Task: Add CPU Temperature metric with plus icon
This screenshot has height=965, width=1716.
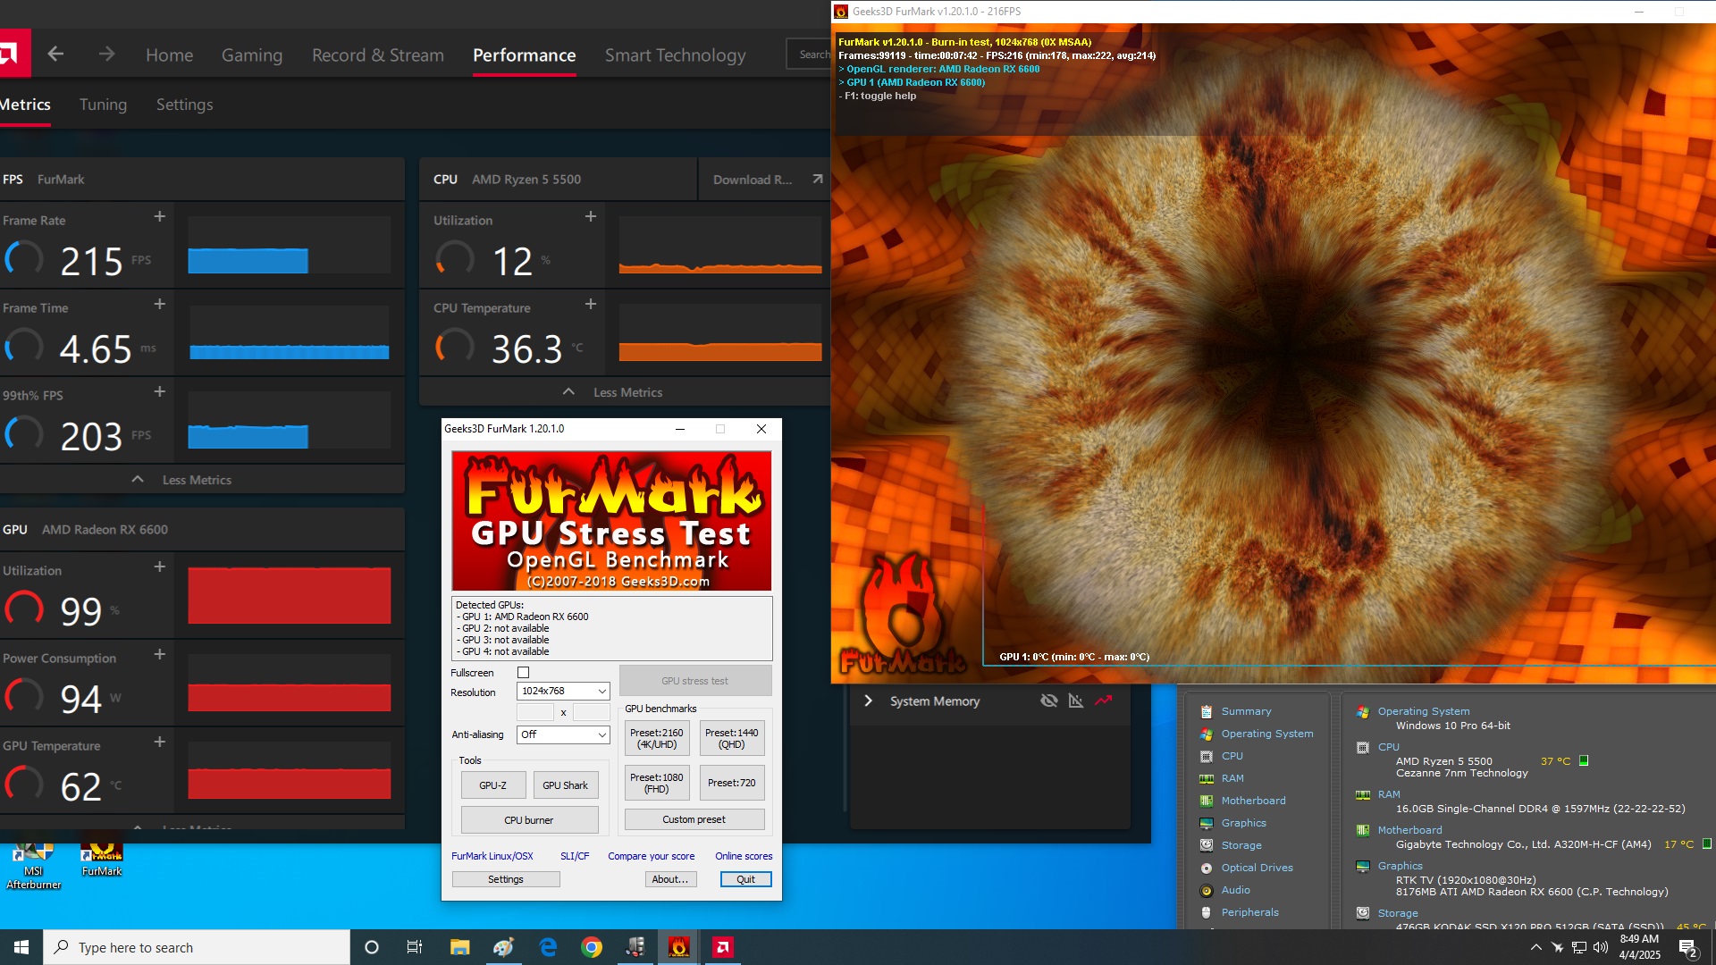Action: (x=590, y=304)
